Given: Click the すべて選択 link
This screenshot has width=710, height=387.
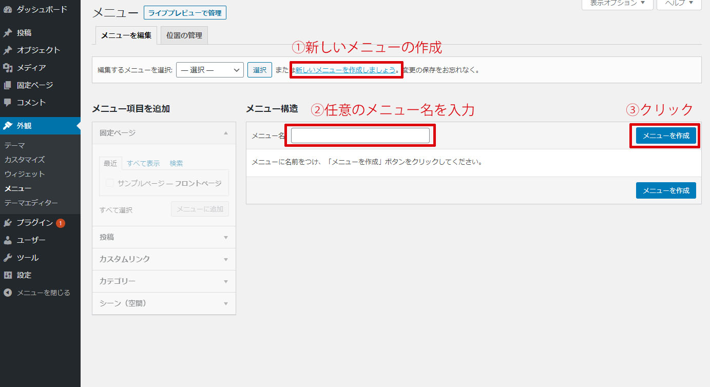Looking at the screenshot, I should (116, 210).
